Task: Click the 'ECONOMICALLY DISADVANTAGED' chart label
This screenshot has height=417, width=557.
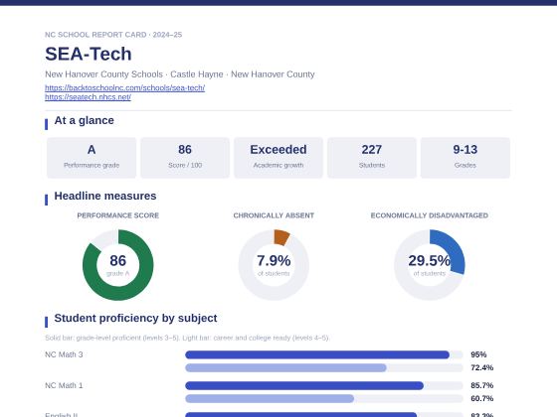Action: [x=429, y=215]
